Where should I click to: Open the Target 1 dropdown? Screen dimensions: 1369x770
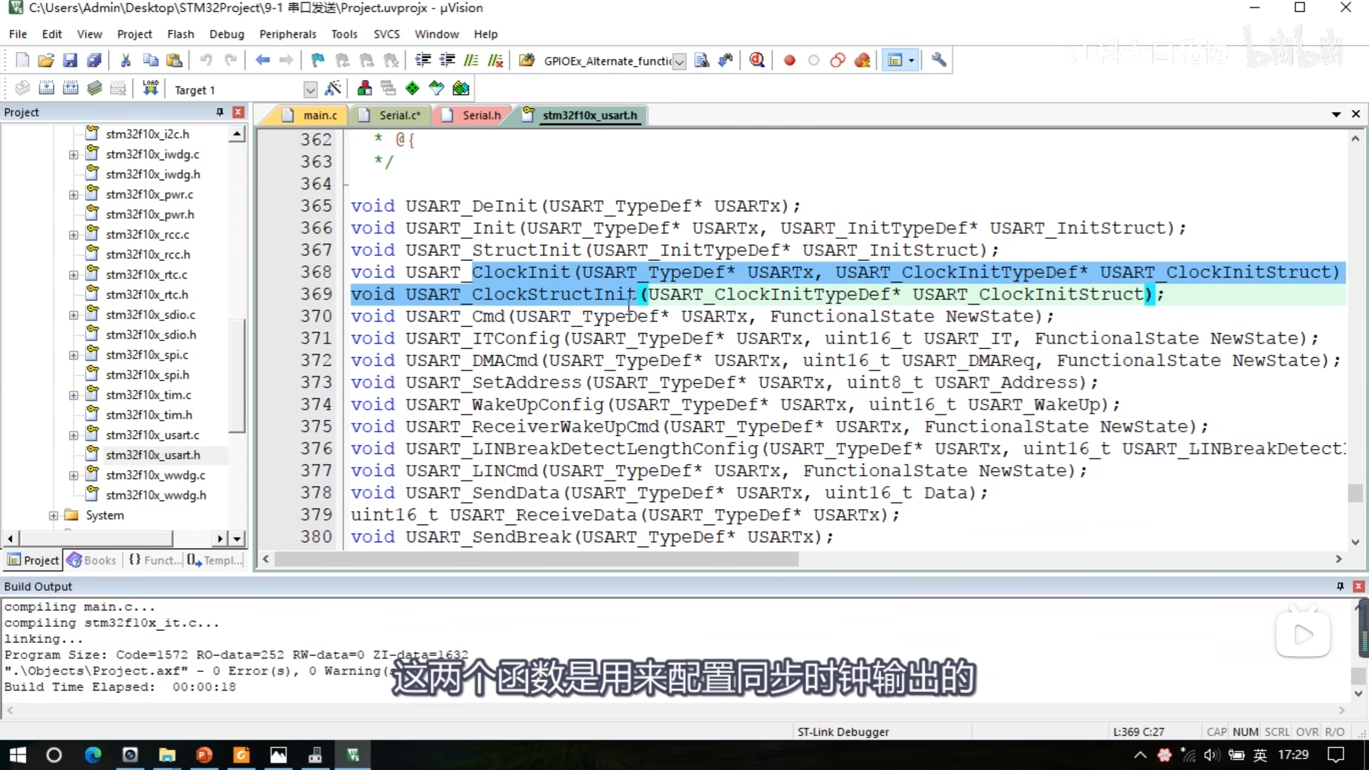[310, 90]
